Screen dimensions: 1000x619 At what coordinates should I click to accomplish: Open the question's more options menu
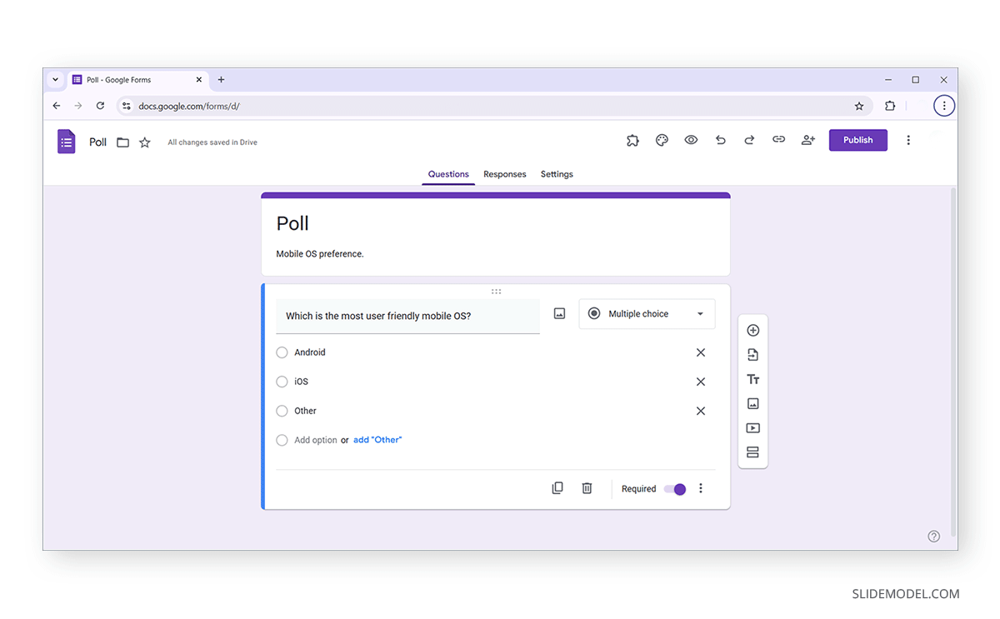(700, 488)
